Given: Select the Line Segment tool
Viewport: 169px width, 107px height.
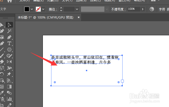Looking at the screenshot, I should (2, 50).
